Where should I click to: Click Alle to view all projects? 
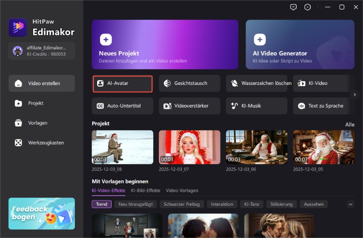click(349, 124)
